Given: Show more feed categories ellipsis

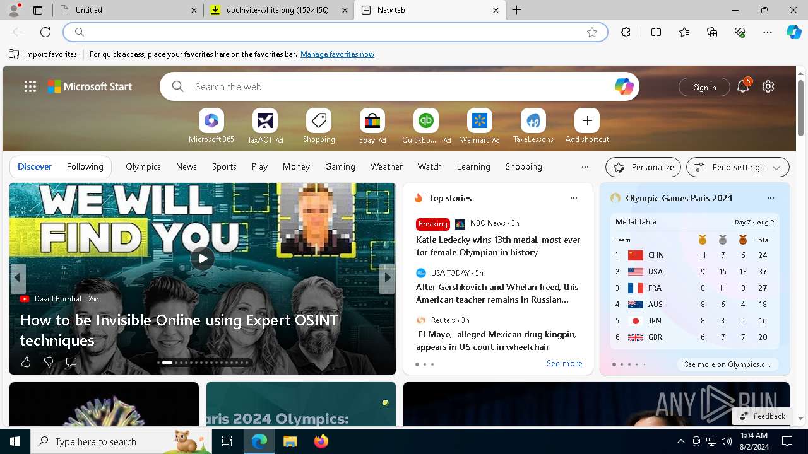Looking at the screenshot, I should (585, 167).
